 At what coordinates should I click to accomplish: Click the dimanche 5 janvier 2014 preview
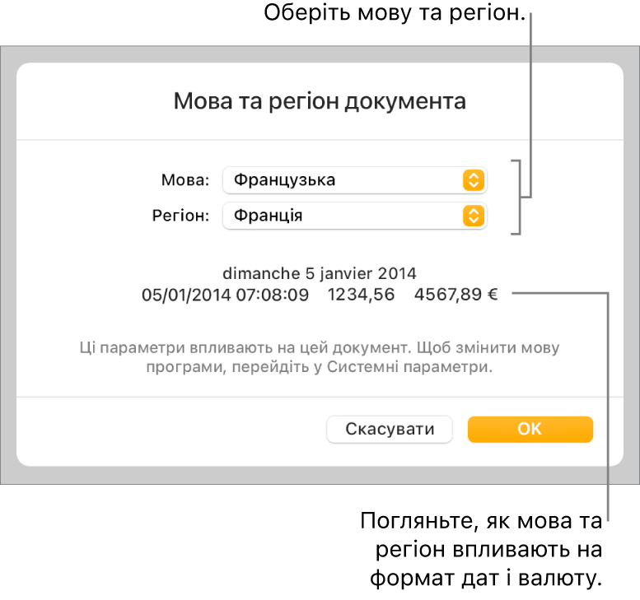(x=320, y=273)
